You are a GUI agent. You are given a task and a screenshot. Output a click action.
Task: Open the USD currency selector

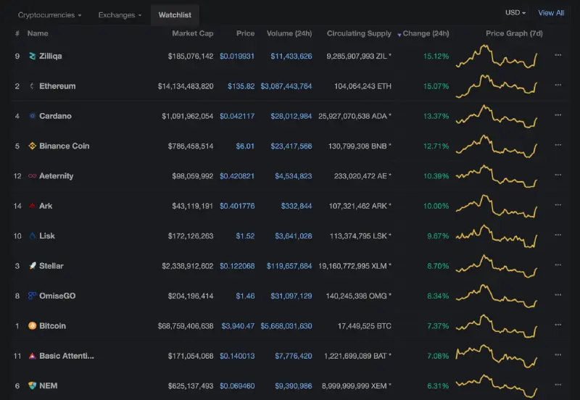pos(515,12)
